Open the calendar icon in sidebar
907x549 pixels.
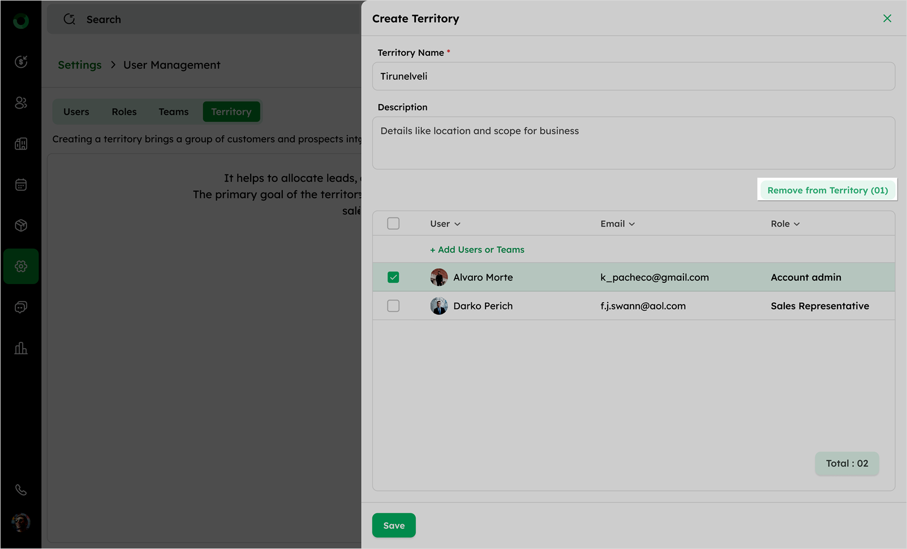[x=21, y=185]
